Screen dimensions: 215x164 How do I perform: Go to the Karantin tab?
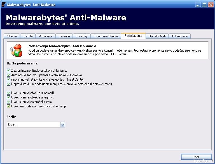64,36
